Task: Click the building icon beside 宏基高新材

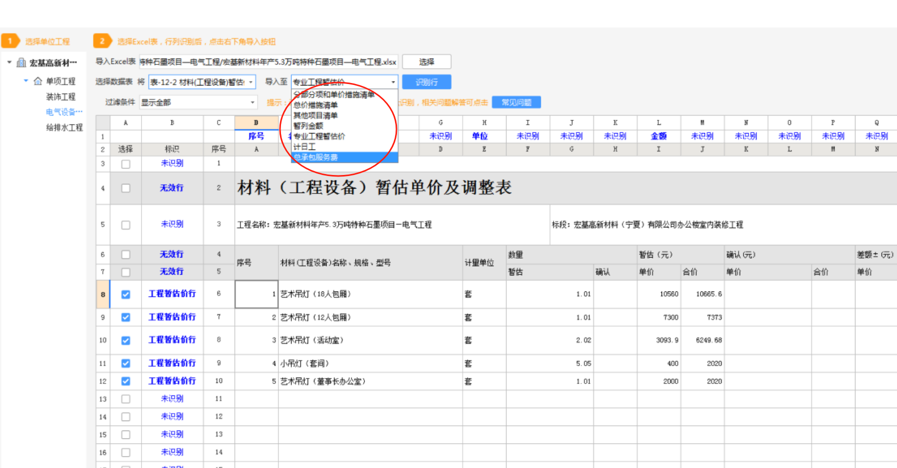Action: pyautogui.click(x=21, y=62)
